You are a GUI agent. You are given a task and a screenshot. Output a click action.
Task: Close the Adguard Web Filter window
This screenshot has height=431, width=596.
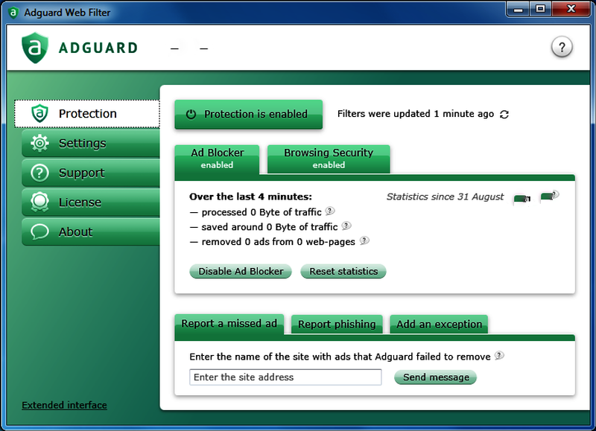point(571,9)
